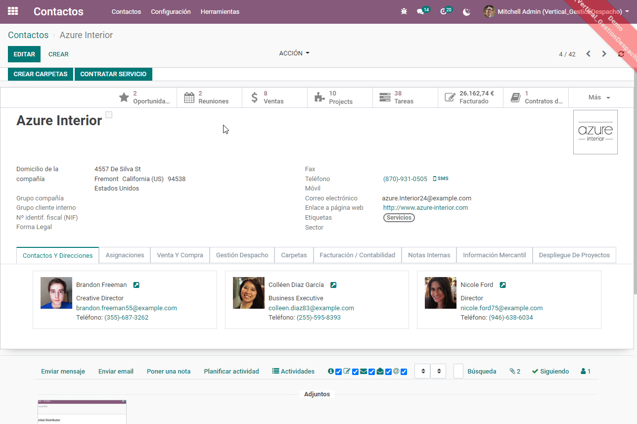Open Herramientas menu

click(220, 11)
